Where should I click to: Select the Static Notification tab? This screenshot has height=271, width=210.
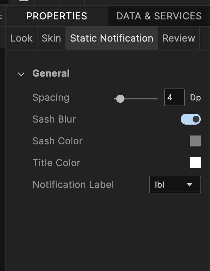(x=111, y=38)
